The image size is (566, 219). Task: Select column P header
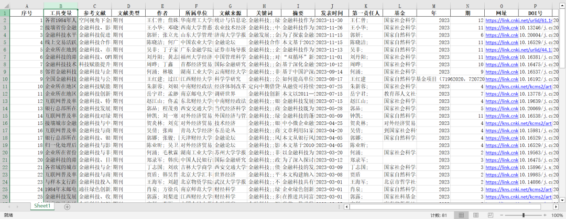click(536, 6)
